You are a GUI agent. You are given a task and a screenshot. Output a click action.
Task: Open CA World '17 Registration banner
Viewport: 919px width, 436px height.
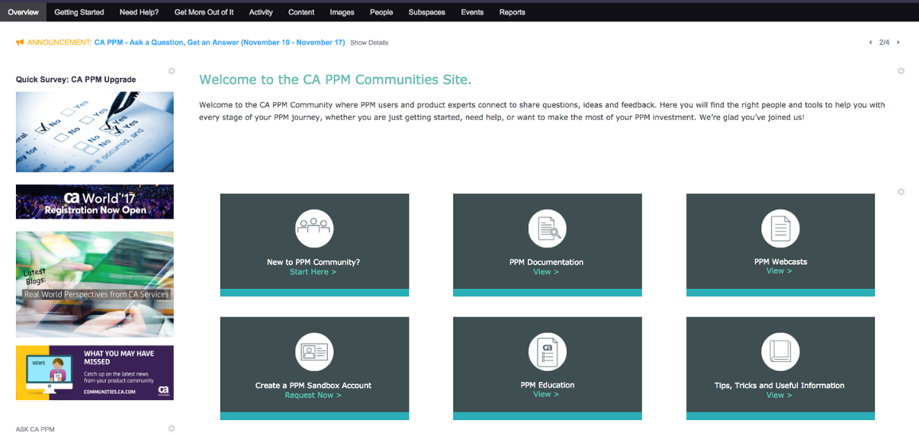point(95,202)
